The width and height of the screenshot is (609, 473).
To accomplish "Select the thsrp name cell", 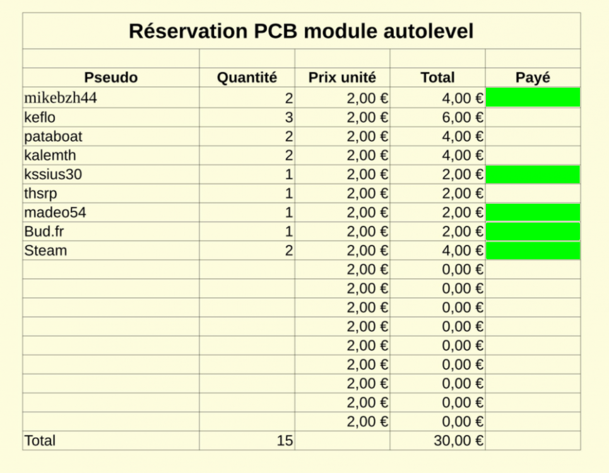I will pyautogui.click(x=40, y=193).
